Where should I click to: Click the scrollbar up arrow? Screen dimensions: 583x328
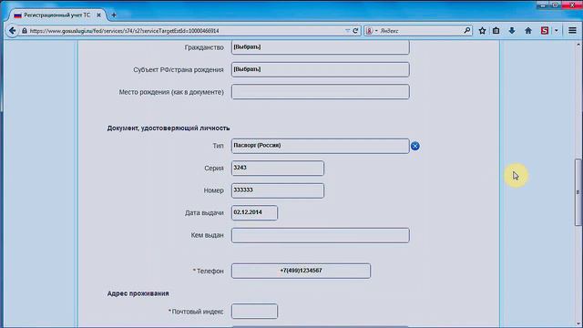click(x=578, y=45)
